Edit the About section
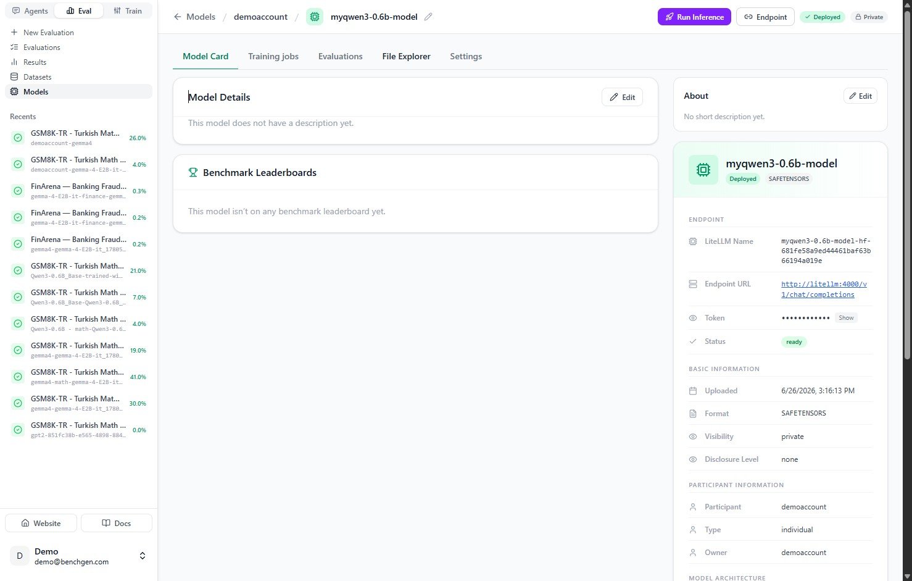The width and height of the screenshot is (912, 581). pyautogui.click(x=860, y=96)
